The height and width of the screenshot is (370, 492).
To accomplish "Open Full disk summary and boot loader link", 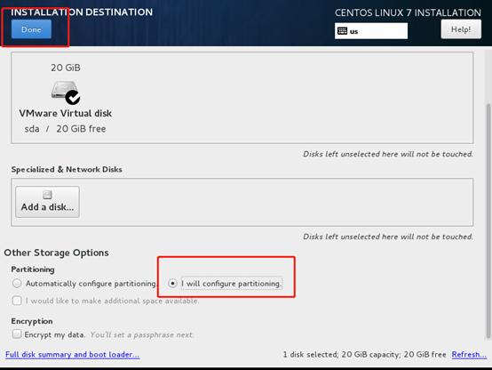I will (x=72, y=354).
